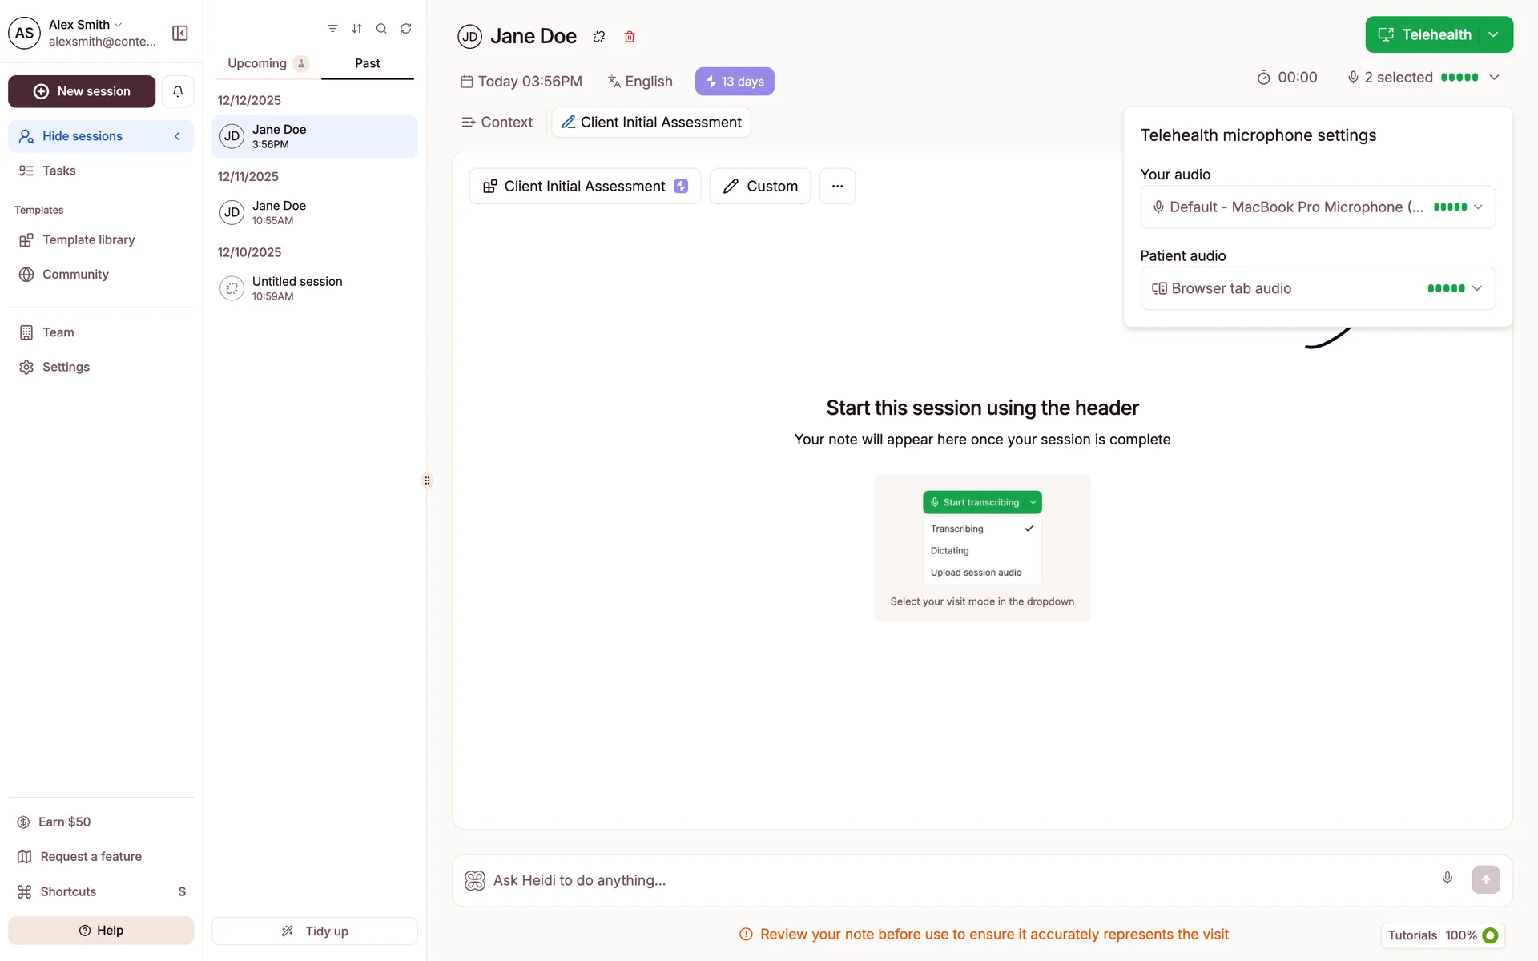Click the Tidy up button
This screenshot has width=1538, height=961.
pos(315,931)
